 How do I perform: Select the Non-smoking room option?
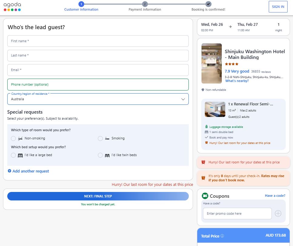point(13,138)
